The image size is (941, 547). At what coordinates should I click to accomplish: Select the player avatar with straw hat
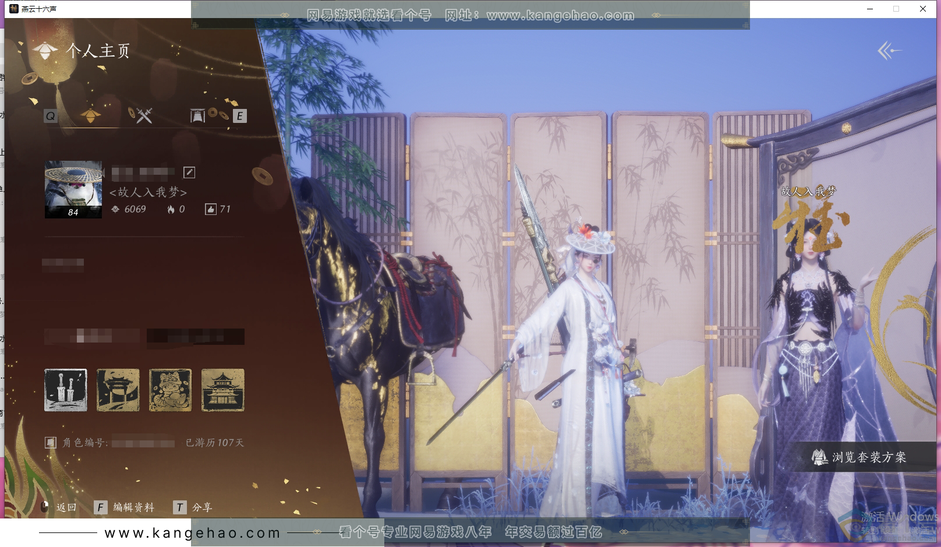73,189
